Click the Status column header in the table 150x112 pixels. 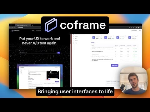(135, 45)
